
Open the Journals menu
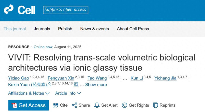tap(42, 29)
